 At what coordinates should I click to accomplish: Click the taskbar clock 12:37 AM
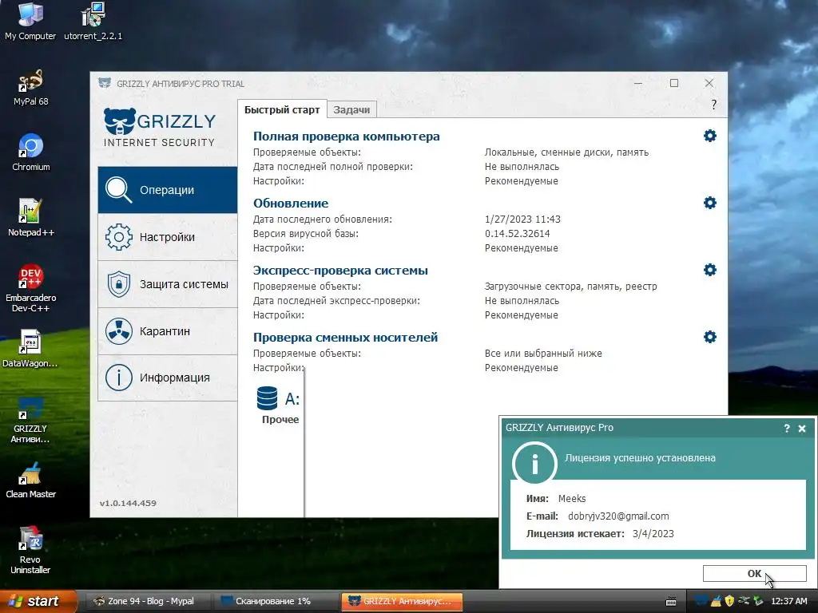(788, 601)
